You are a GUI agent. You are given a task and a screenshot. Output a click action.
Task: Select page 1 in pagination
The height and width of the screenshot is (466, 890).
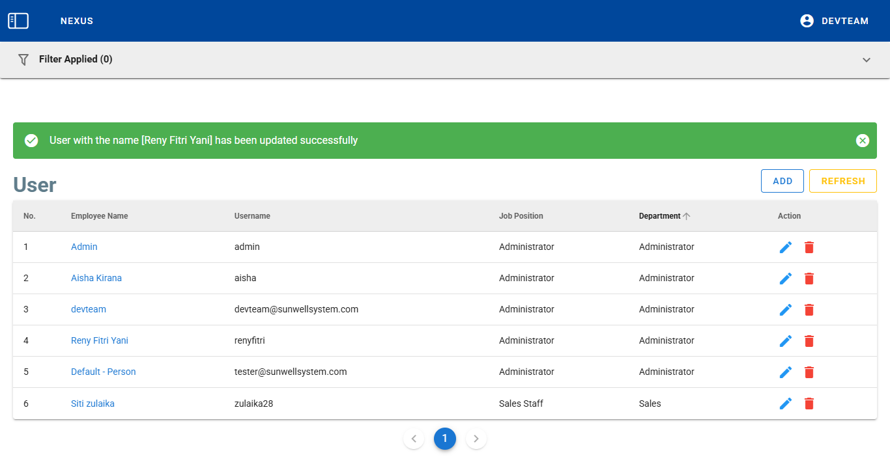445,439
